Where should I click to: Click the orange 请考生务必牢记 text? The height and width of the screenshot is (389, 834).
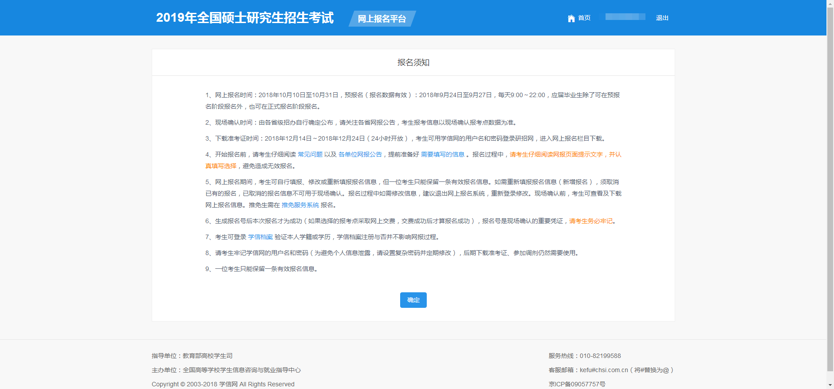coord(590,221)
